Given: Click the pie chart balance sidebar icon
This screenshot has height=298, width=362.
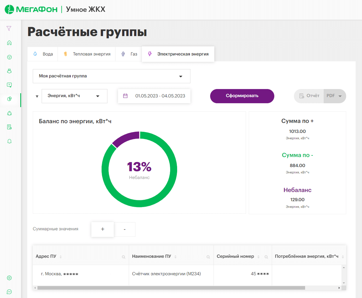Looking at the screenshot, I should pyautogui.click(x=9, y=99).
